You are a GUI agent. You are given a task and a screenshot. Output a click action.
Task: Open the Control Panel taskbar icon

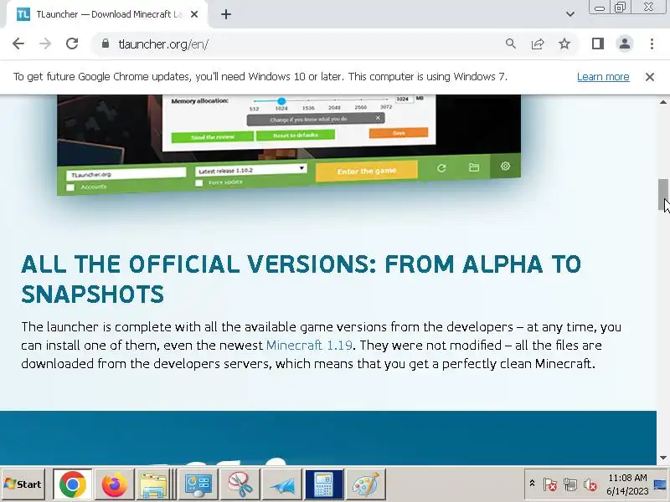198,484
